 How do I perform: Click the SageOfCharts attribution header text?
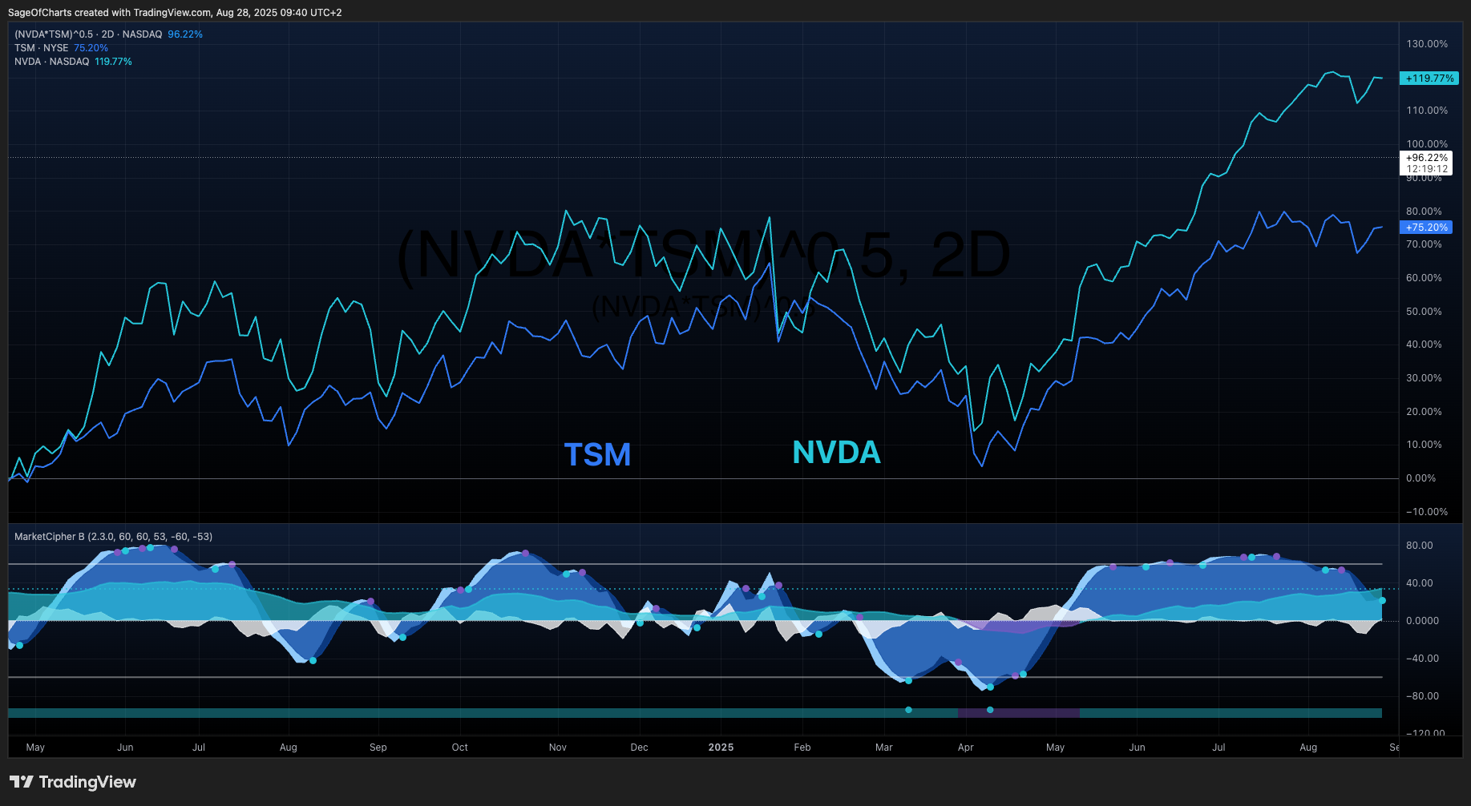(175, 13)
